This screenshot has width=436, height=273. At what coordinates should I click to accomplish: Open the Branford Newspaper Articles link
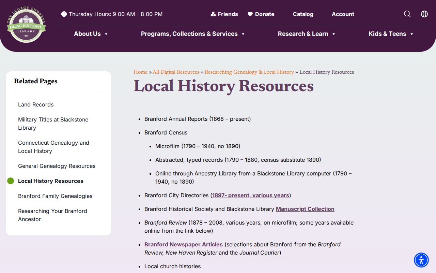point(184,244)
